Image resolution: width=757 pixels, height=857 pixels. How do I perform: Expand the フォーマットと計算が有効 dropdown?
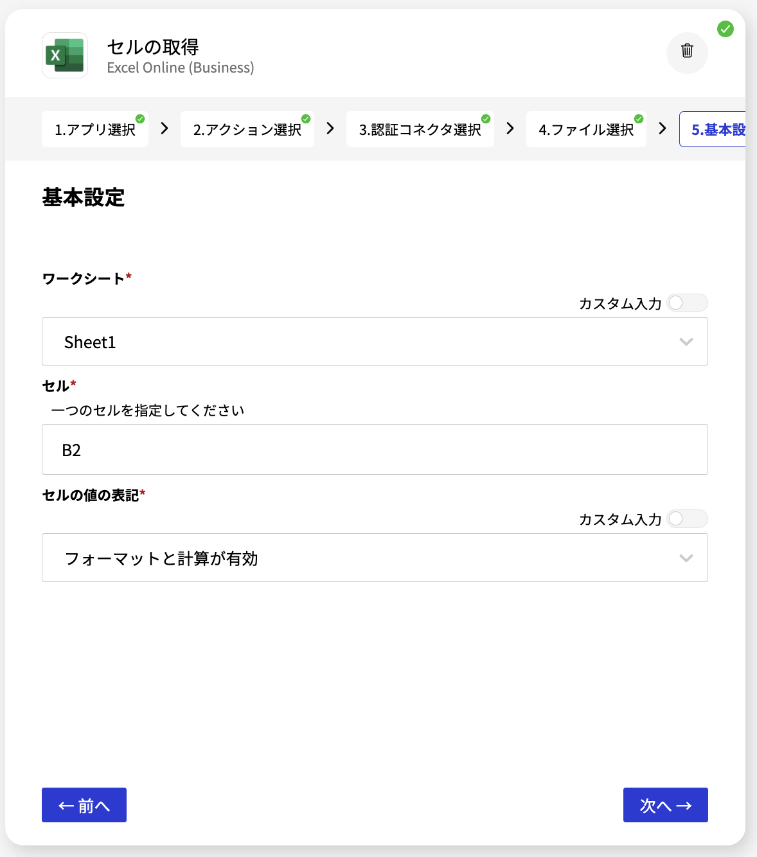point(375,558)
